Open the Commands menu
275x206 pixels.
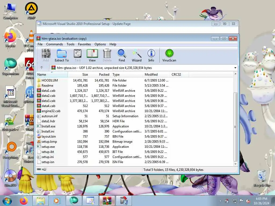55,44
